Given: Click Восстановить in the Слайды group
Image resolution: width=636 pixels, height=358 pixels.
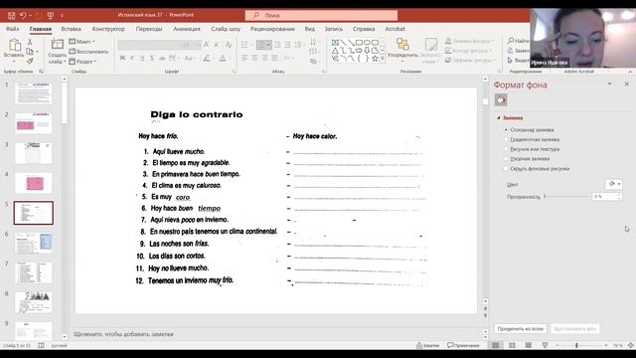Looking at the screenshot, I should (x=88, y=52).
